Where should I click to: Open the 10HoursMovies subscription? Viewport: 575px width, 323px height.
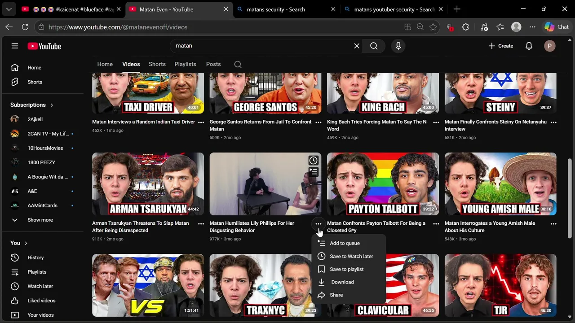click(x=44, y=148)
